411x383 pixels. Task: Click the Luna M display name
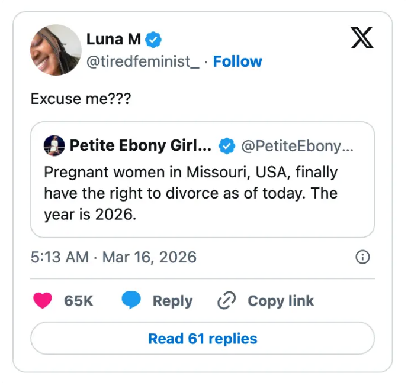(x=114, y=40)
